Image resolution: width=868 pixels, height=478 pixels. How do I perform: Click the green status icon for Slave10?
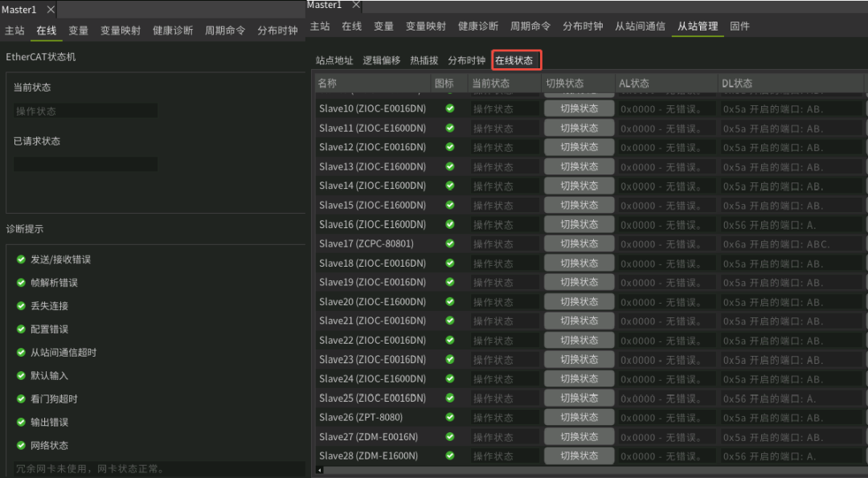450,108
